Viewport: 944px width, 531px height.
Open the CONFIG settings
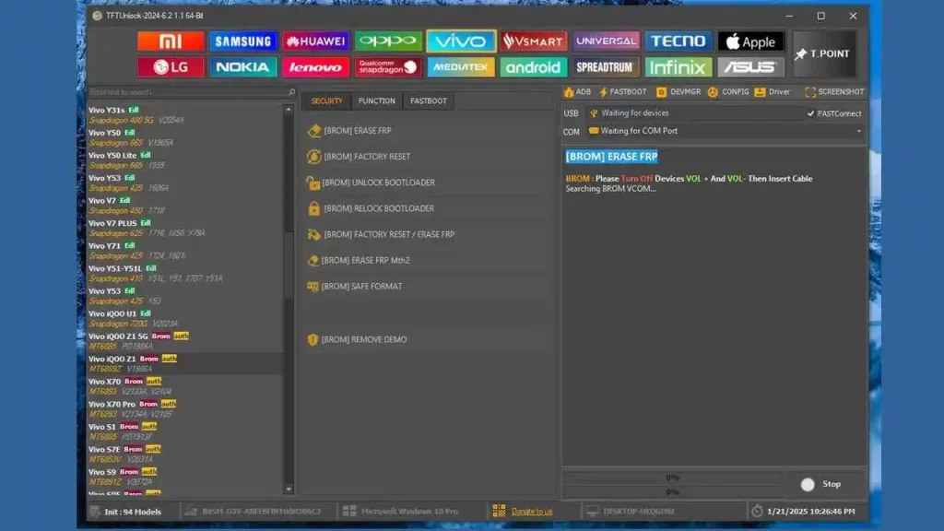pos(728,92)
